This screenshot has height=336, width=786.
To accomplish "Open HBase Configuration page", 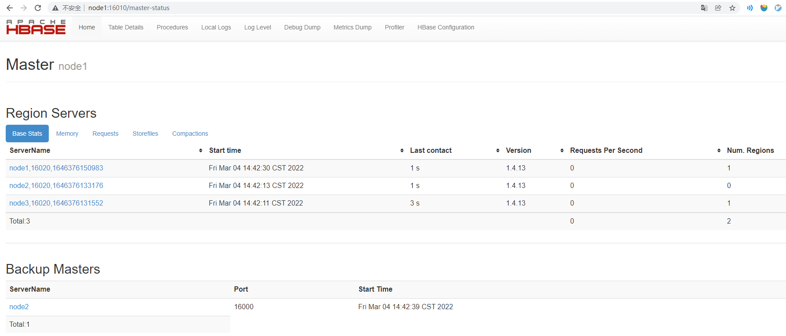I will pos(446,27).
